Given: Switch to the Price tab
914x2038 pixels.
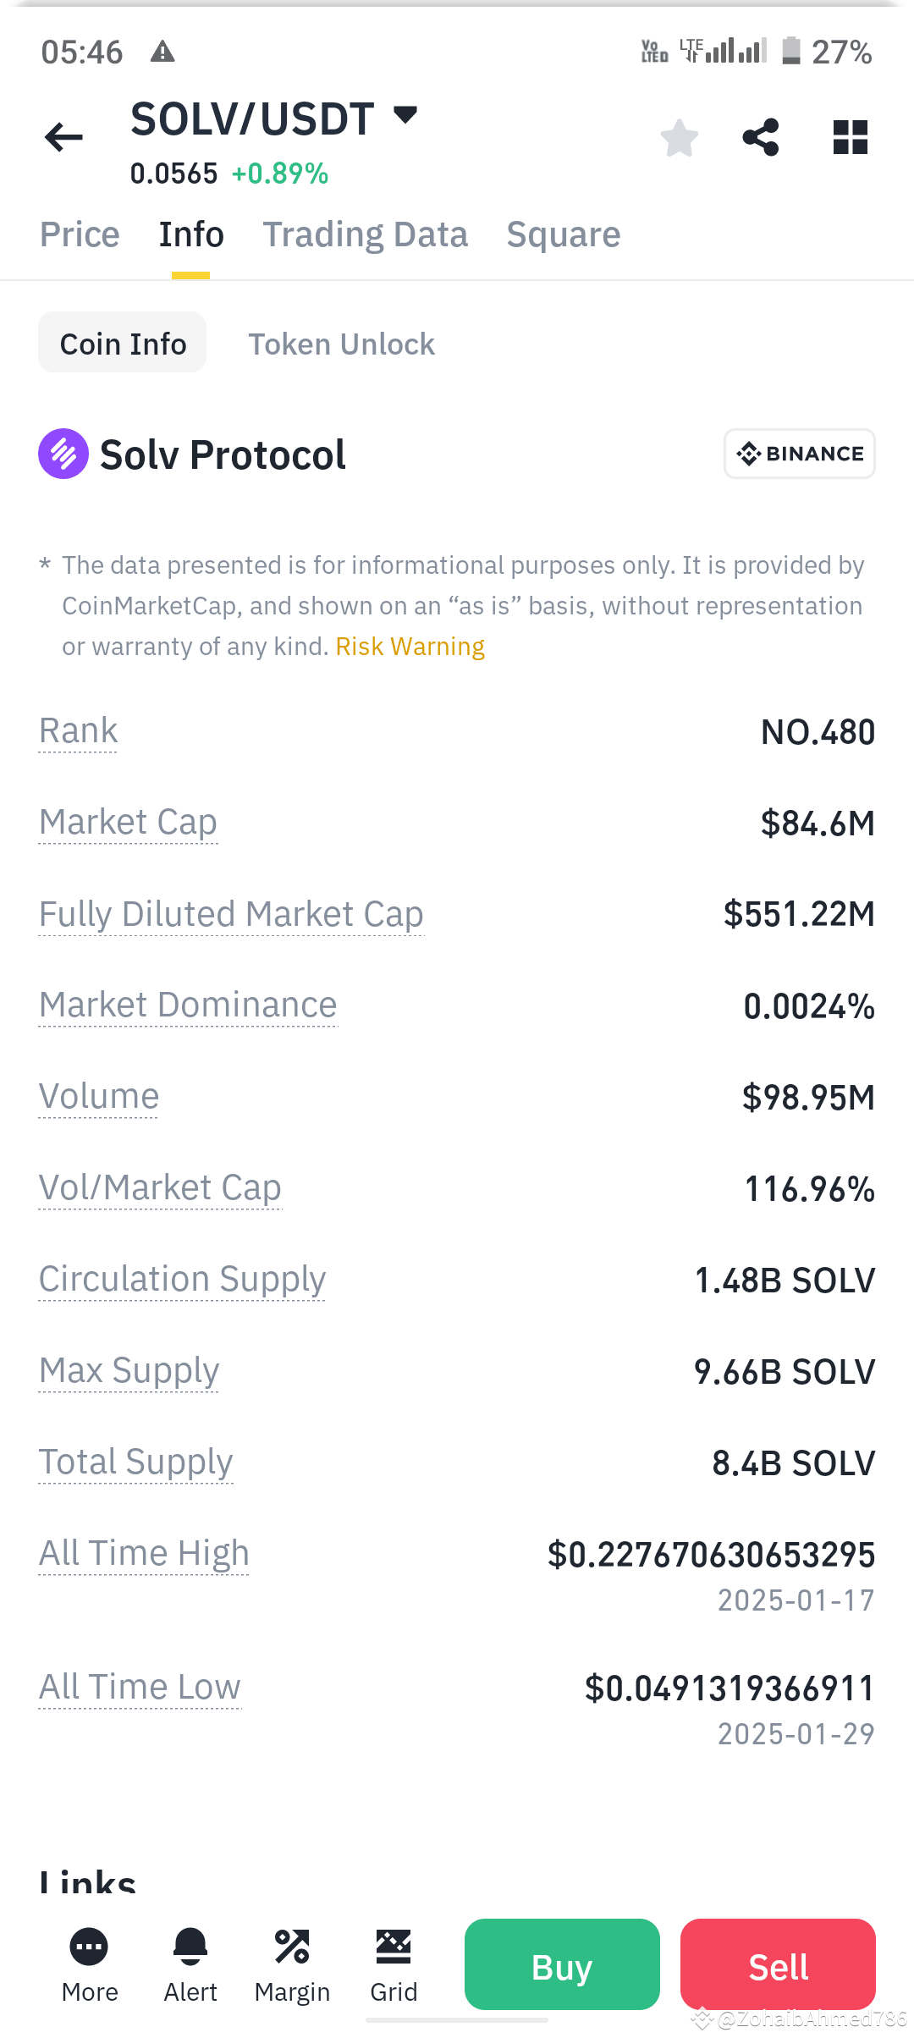Looking at the screenshot, I should [x=80, y=234].
